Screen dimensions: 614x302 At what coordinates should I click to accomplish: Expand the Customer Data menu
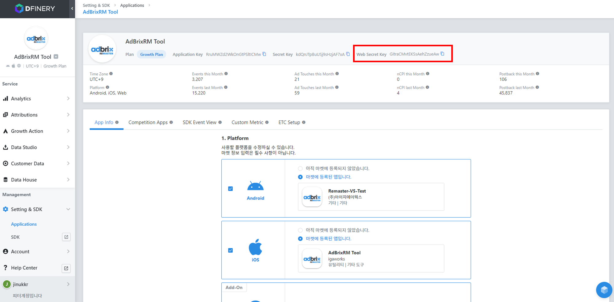coord(37,163)
